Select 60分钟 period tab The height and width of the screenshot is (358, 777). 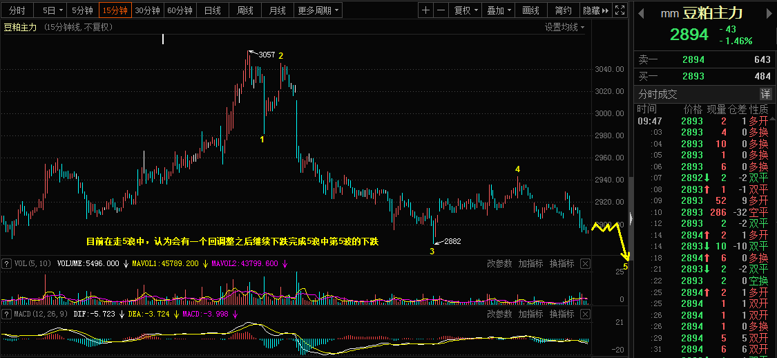click(x=180, y=10)
